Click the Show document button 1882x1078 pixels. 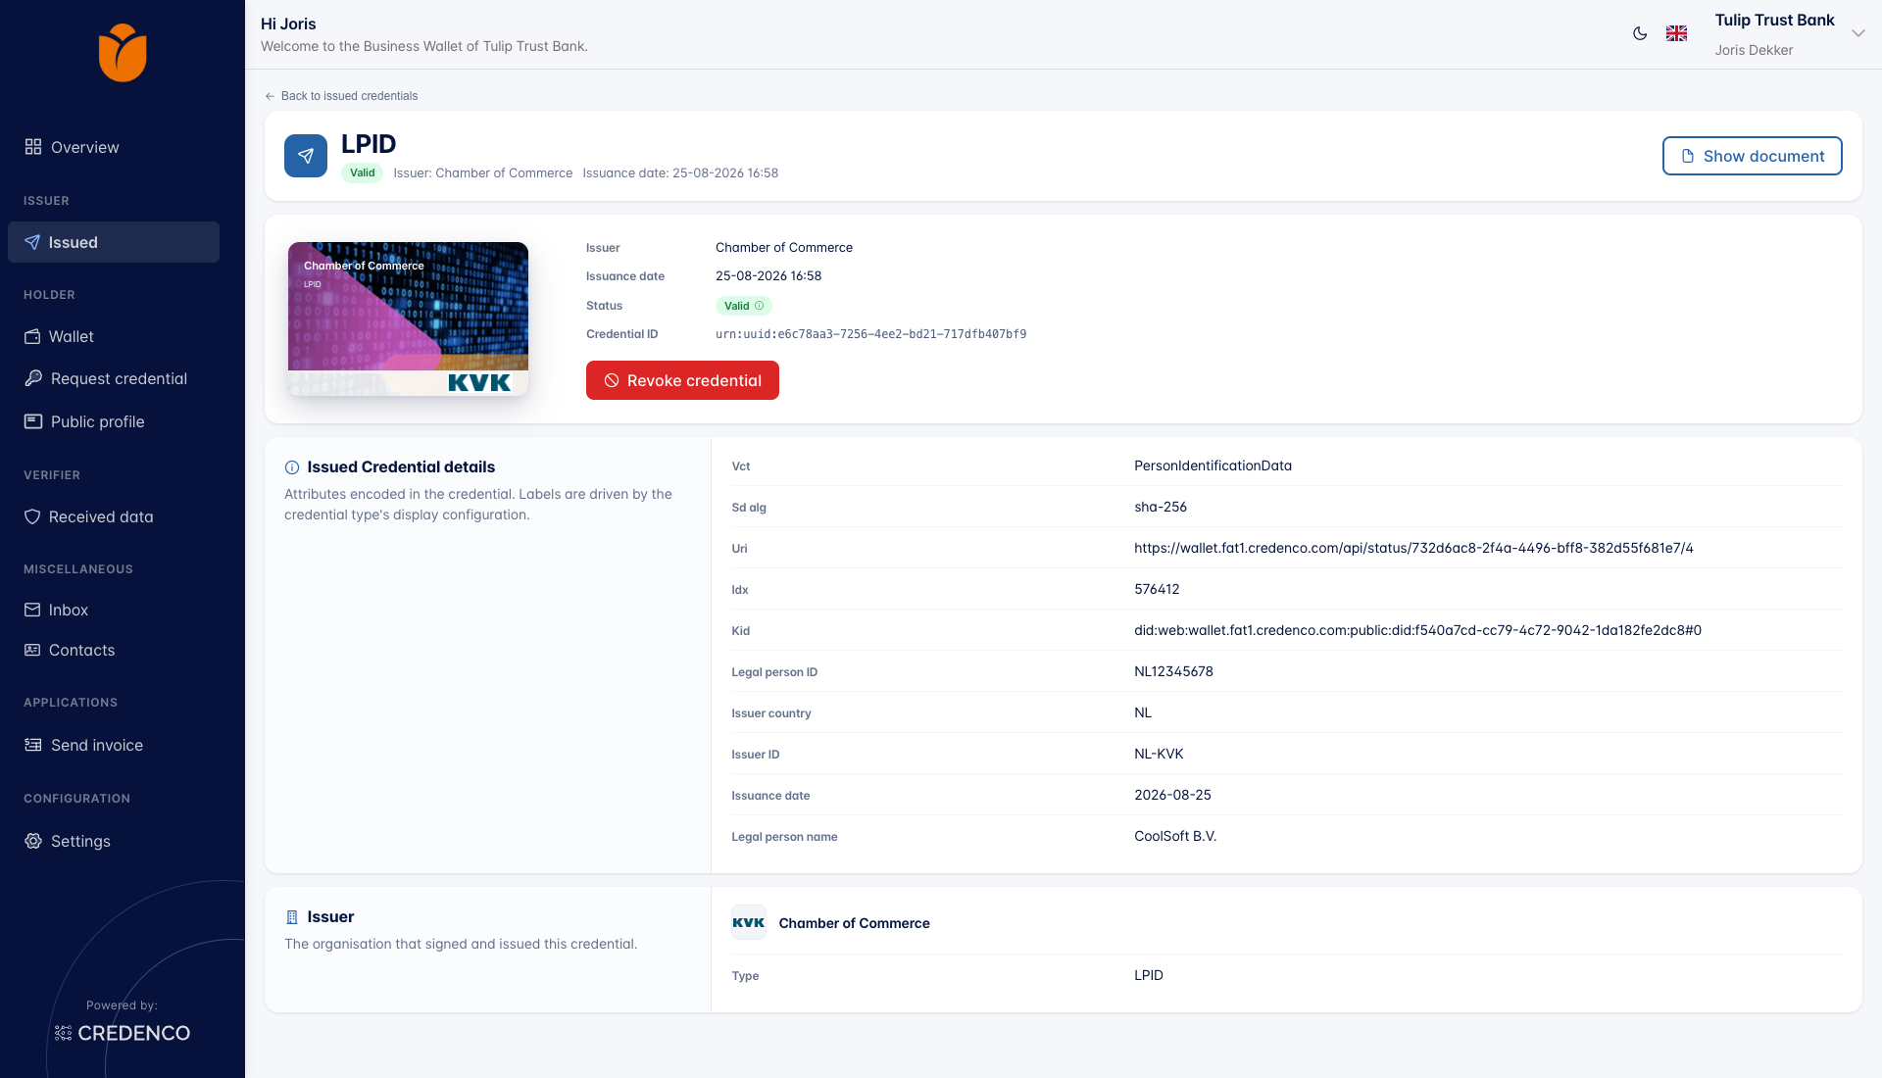[1752, 156]
